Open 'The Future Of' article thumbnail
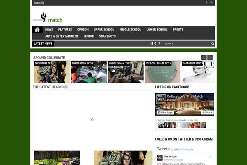Screen dimensions: 247x165 [x=52, y=72]
